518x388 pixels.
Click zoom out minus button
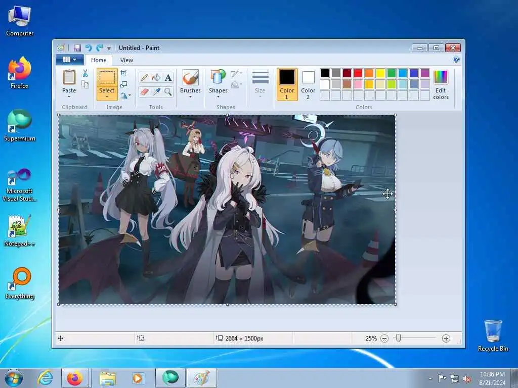(x=384, y=338)
